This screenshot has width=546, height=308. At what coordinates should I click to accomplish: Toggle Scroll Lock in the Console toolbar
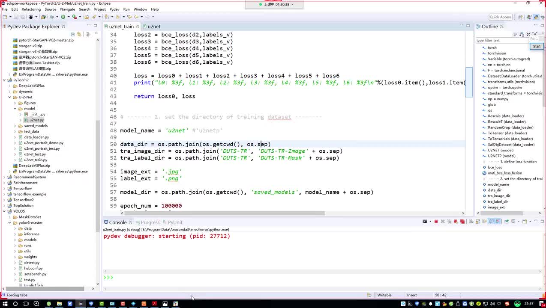[x=478, y=221]
